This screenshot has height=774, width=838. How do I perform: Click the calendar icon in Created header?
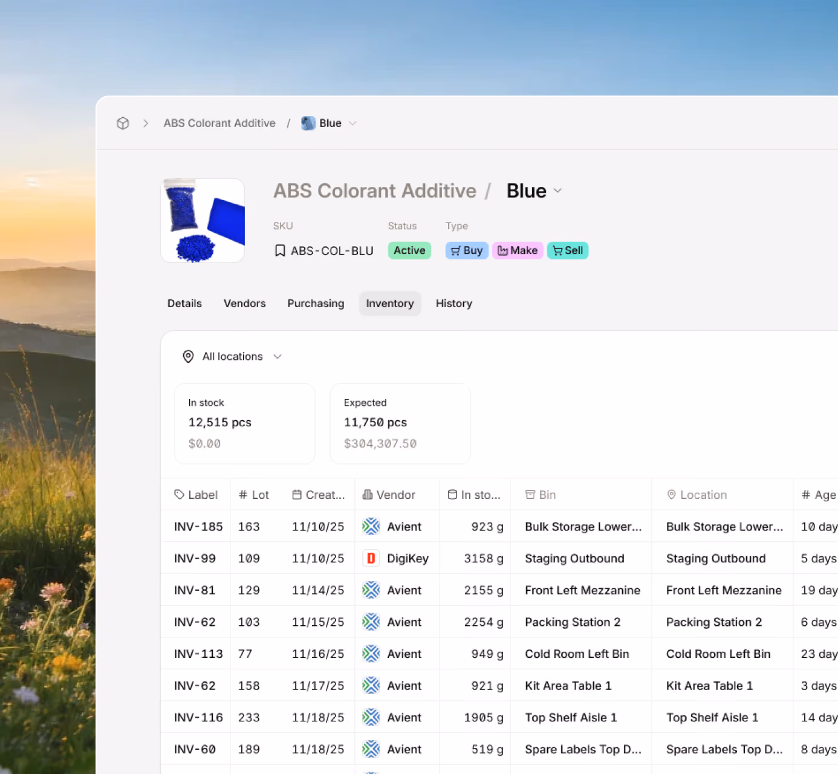(x=297, y=495)
